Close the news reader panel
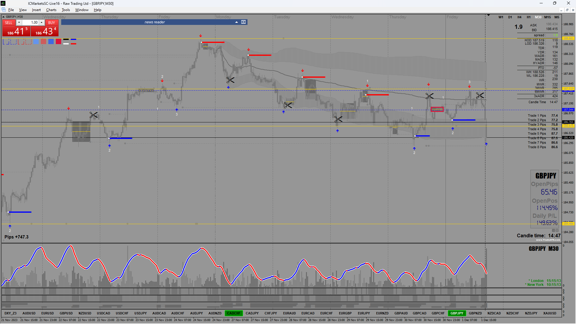The height and width of the screenshot is (324, 576). tap(244, 22)
